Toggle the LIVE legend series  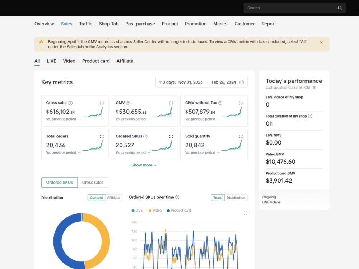[137, 211]
